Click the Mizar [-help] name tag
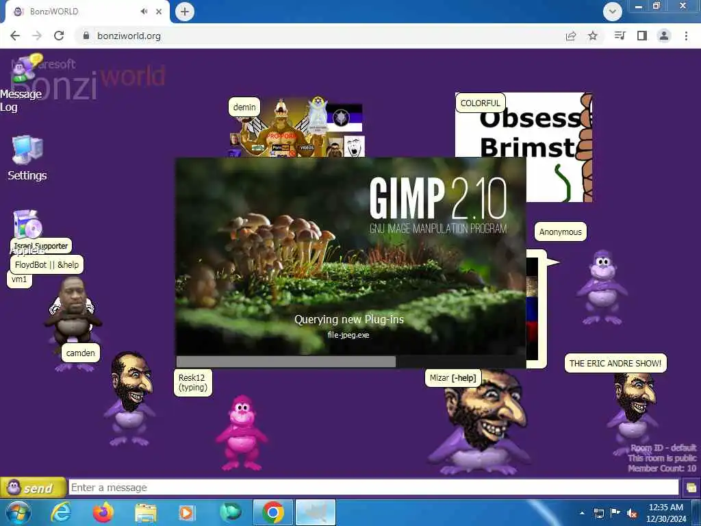Viewport: 701px width, 526px height. tap(453, 378)
